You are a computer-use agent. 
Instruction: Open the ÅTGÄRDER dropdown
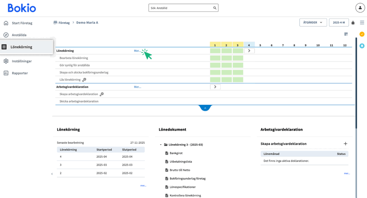coord(313,23)
